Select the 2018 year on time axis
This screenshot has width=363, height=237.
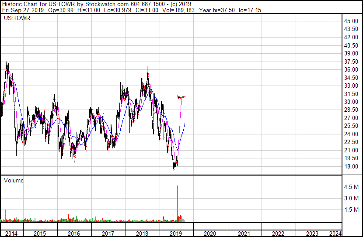tap(142, 234)
